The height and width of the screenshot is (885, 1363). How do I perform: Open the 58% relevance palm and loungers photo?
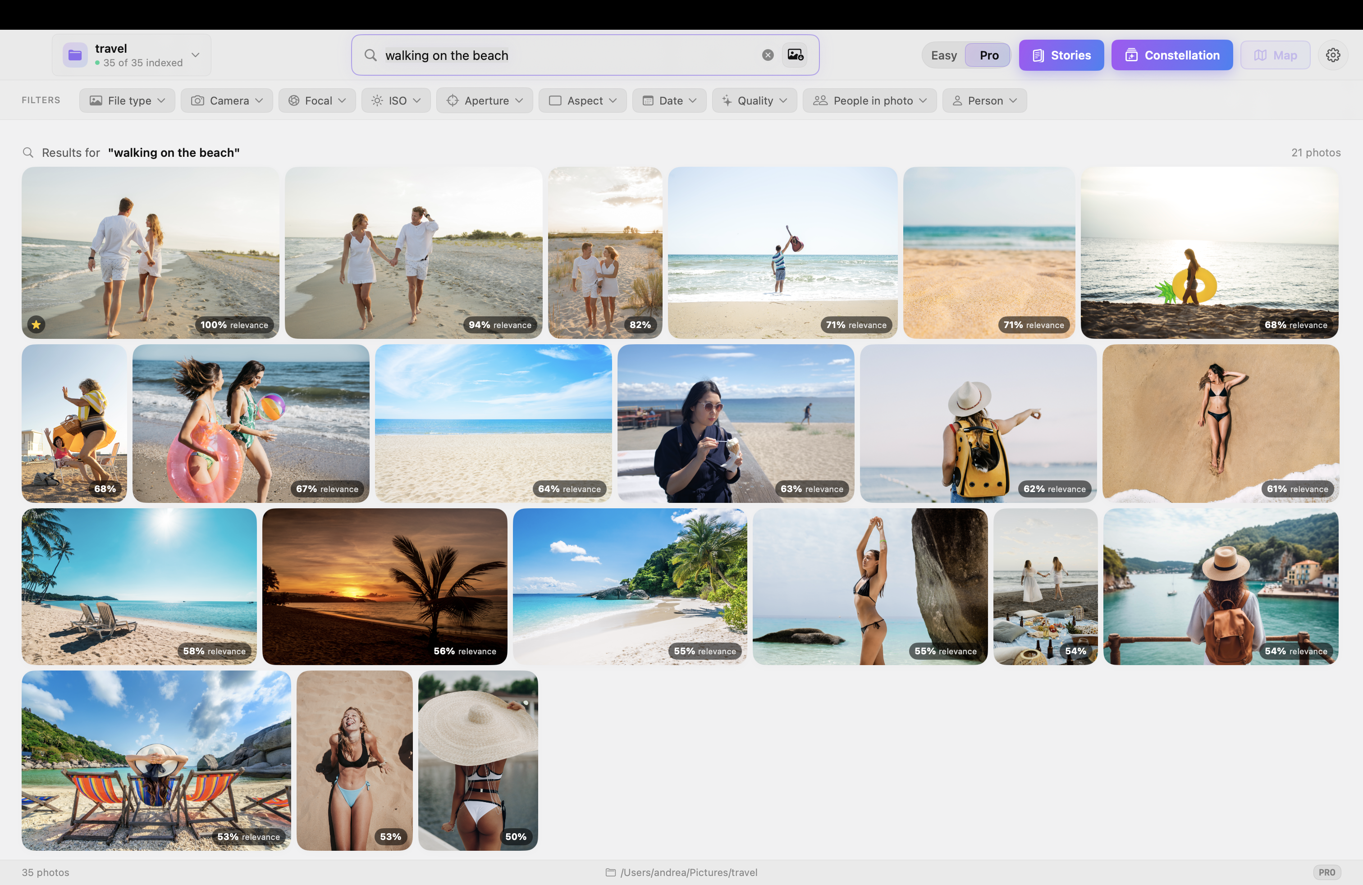click(139, 586)
